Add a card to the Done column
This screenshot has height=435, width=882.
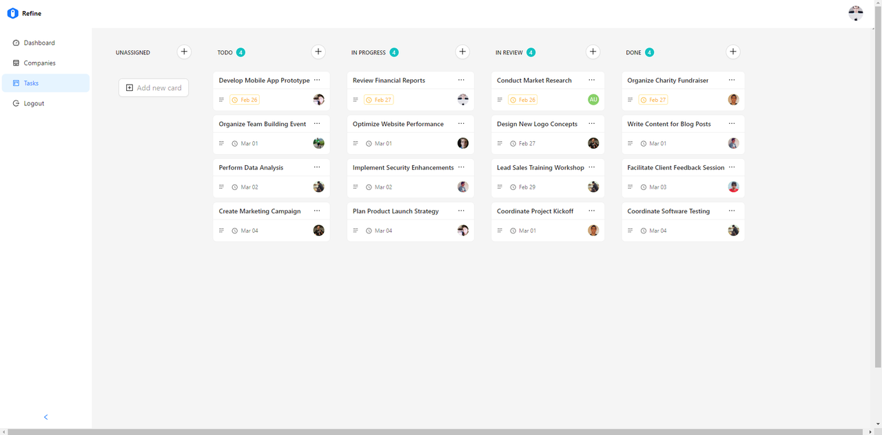pyautogui.click(x=733, y=52)
